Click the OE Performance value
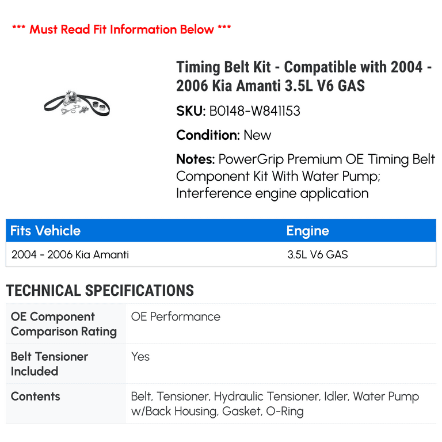 point(176,317)
